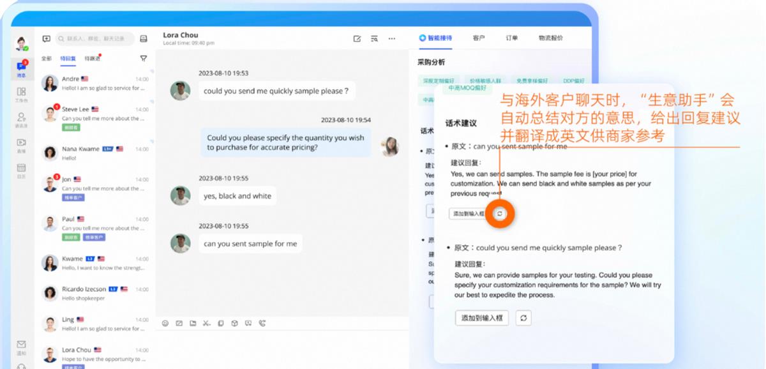The height and width of the screenshot is (369, 766).
Task: Start a voice call from the chat toolbar
Action: pos(262,324)
